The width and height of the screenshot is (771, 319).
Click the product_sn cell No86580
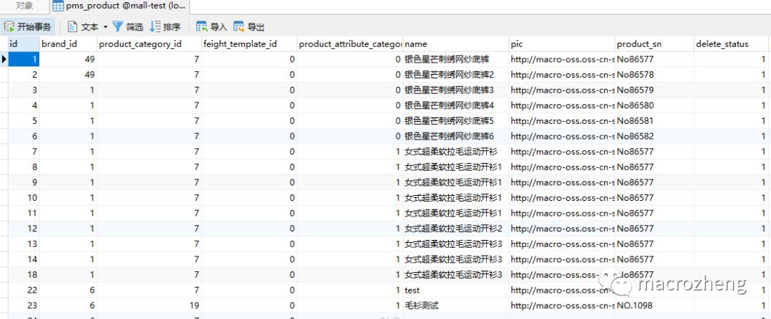coord(655,105)
